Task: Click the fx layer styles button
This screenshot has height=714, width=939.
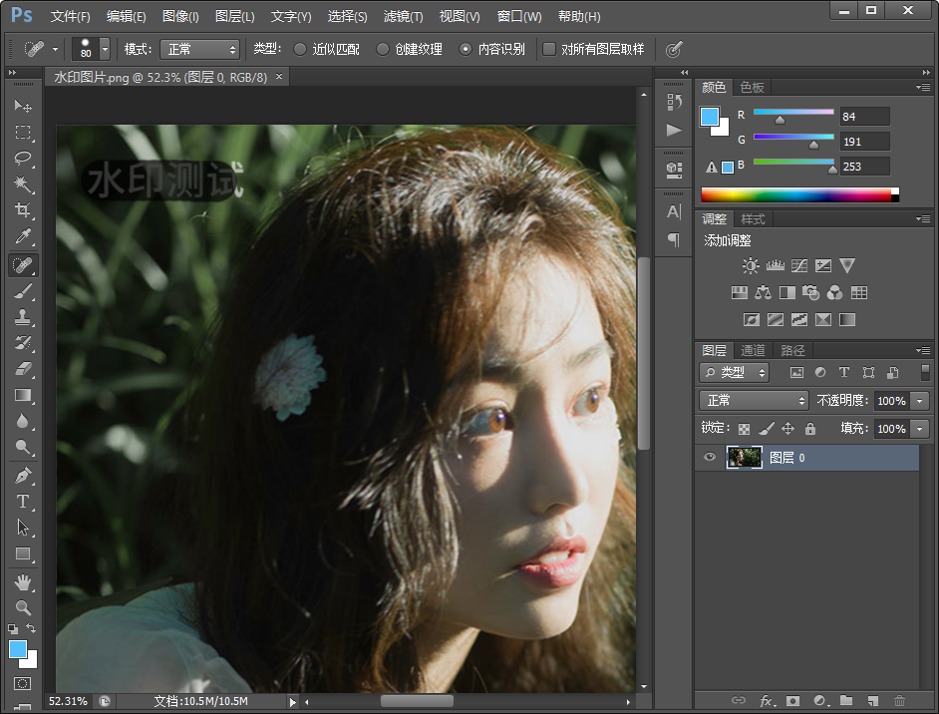Action: point(766,701)
